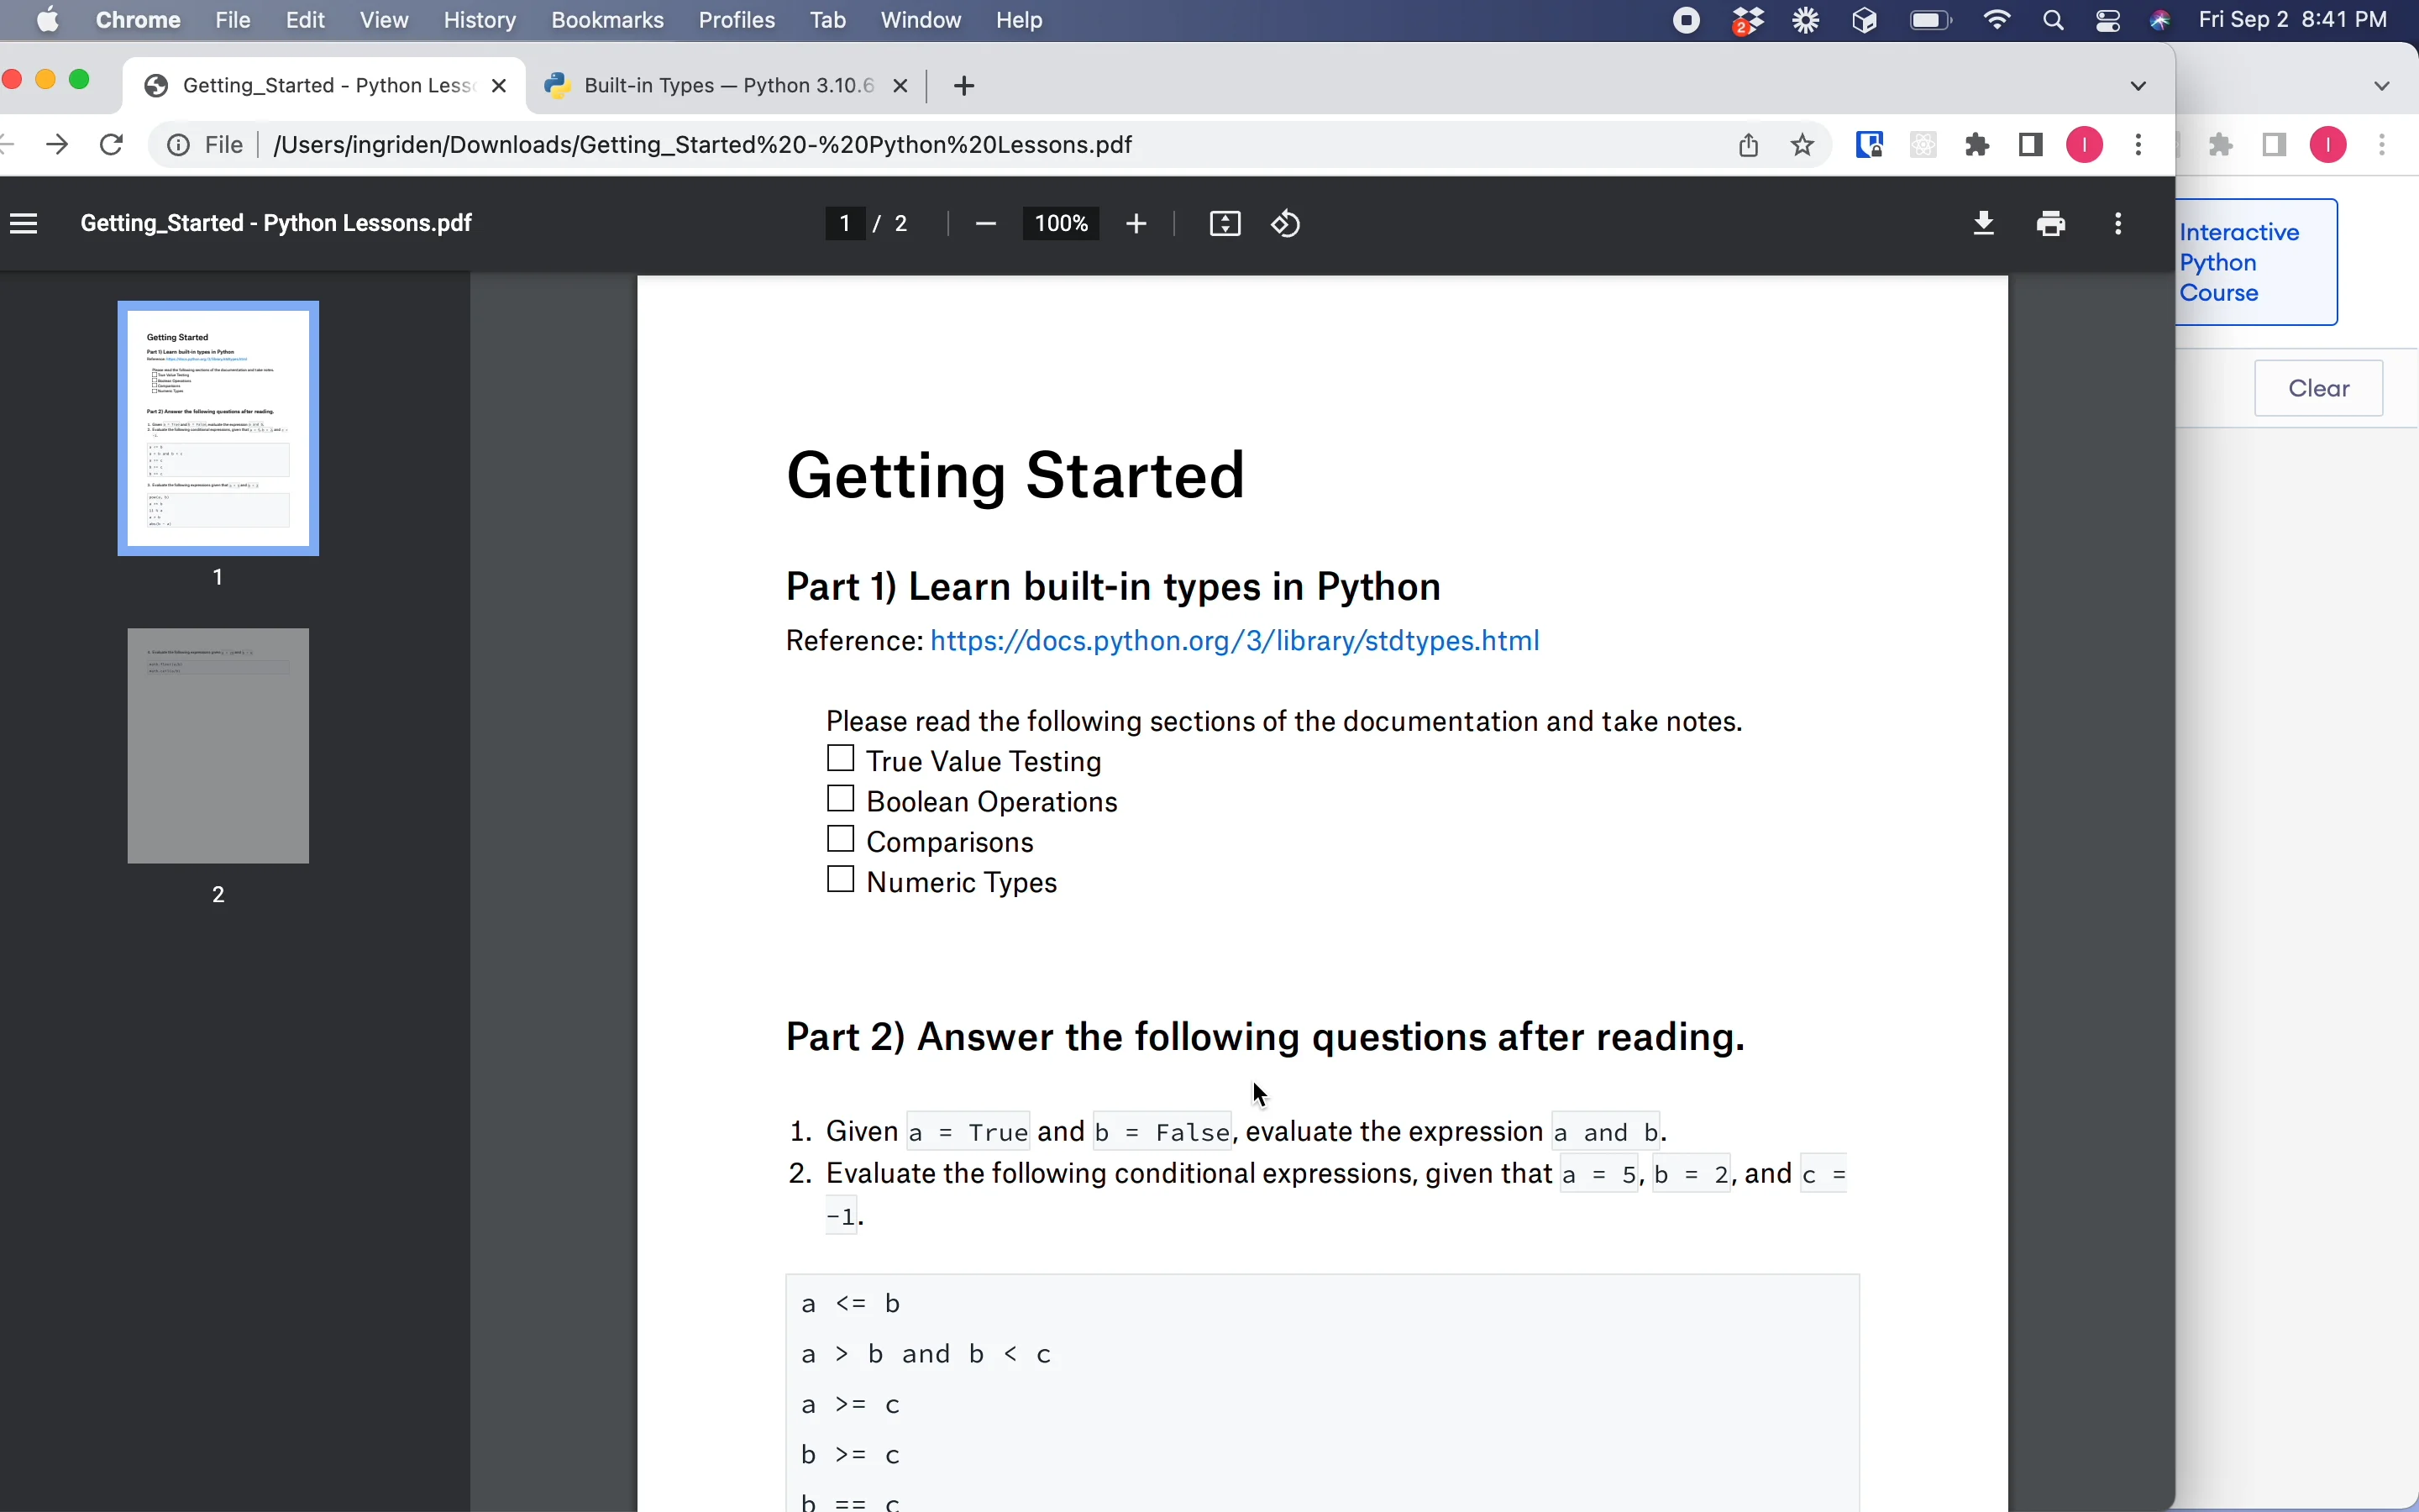This screenshot has width=2419, height=1512.
Task: Switch to Built-in Types Python tab
Action: pyautogui.click(x=727, y=86)
